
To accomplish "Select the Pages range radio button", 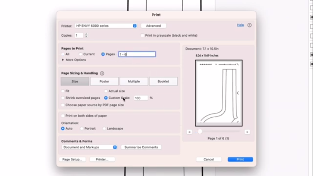I will (103, 54).
